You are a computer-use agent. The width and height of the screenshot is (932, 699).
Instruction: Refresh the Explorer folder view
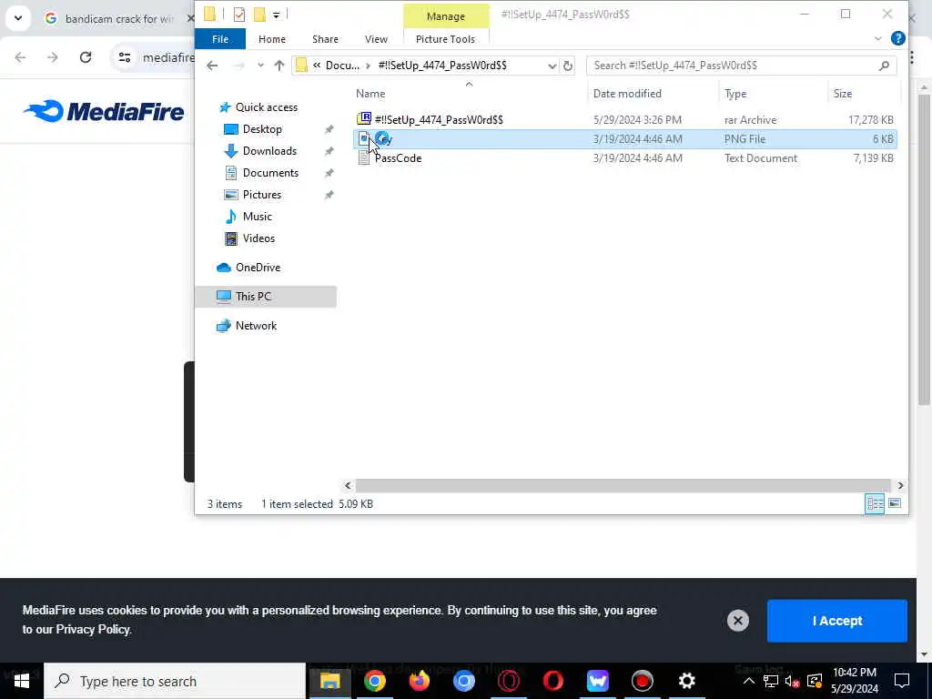pyautogui.click(x=568, y=66)
